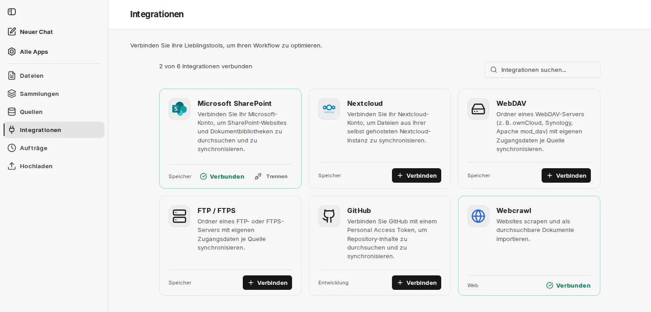
Task: Click the Web tag on the Webcrawl card
Action: tap(473, 285)
